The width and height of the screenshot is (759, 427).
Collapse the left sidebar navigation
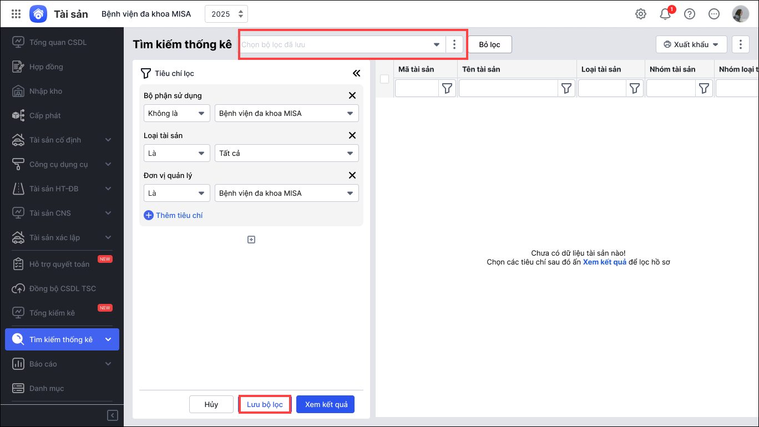113,415
